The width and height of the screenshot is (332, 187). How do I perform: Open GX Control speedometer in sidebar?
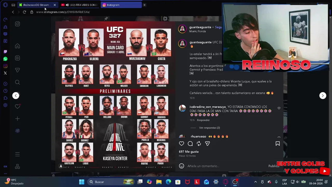(x=5, y=20)
